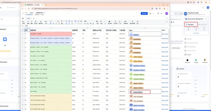This screenshot has width=211, height=111.
Task: Open the sheet list icon
Action: pos(23,18)
